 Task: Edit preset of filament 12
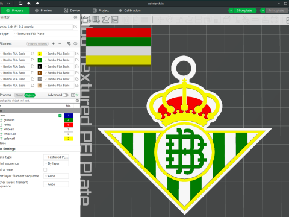[77, 85]
